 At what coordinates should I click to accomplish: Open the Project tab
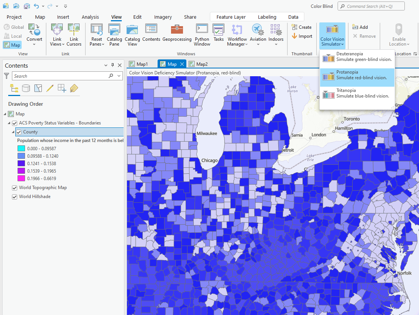click(14, 17)
